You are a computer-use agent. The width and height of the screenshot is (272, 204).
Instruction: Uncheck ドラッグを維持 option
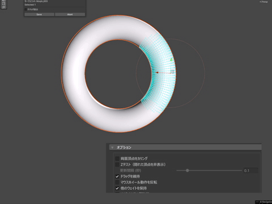tap(117, 176)
